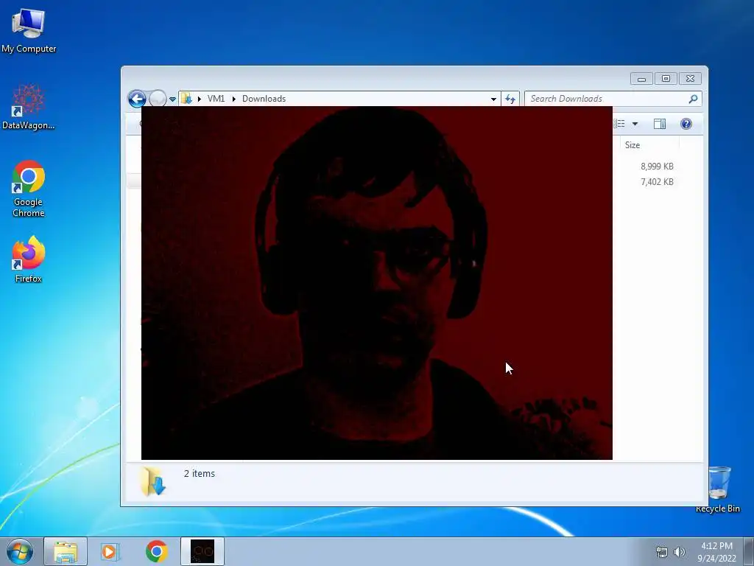This screenshot has height=566, width=754.
Task: Click the folder icon in the address bar
Action: coord(186,99)
